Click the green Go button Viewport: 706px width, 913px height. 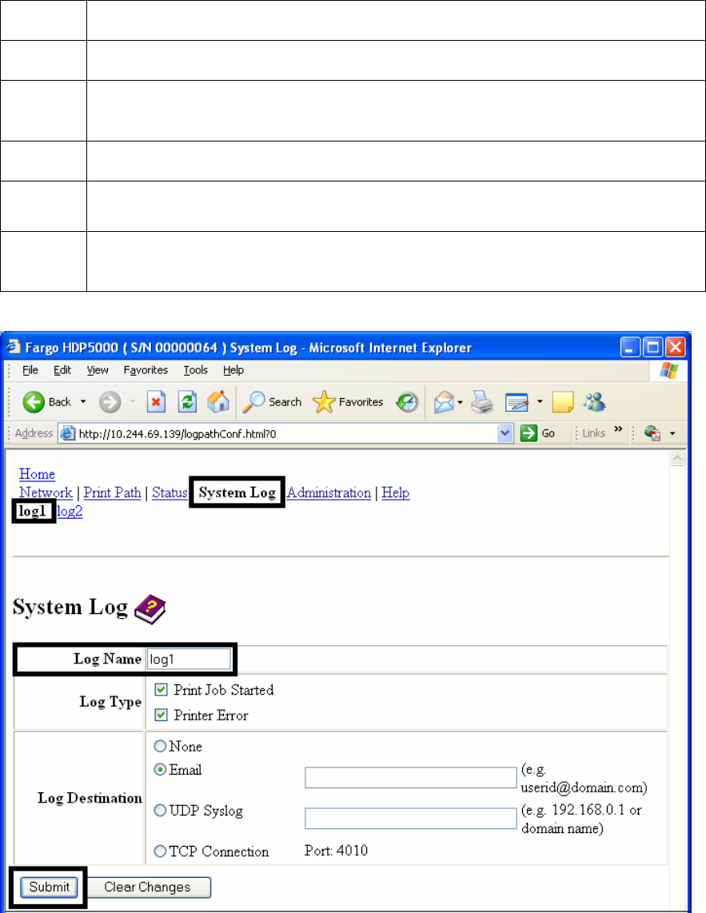(x=537, y=433)
